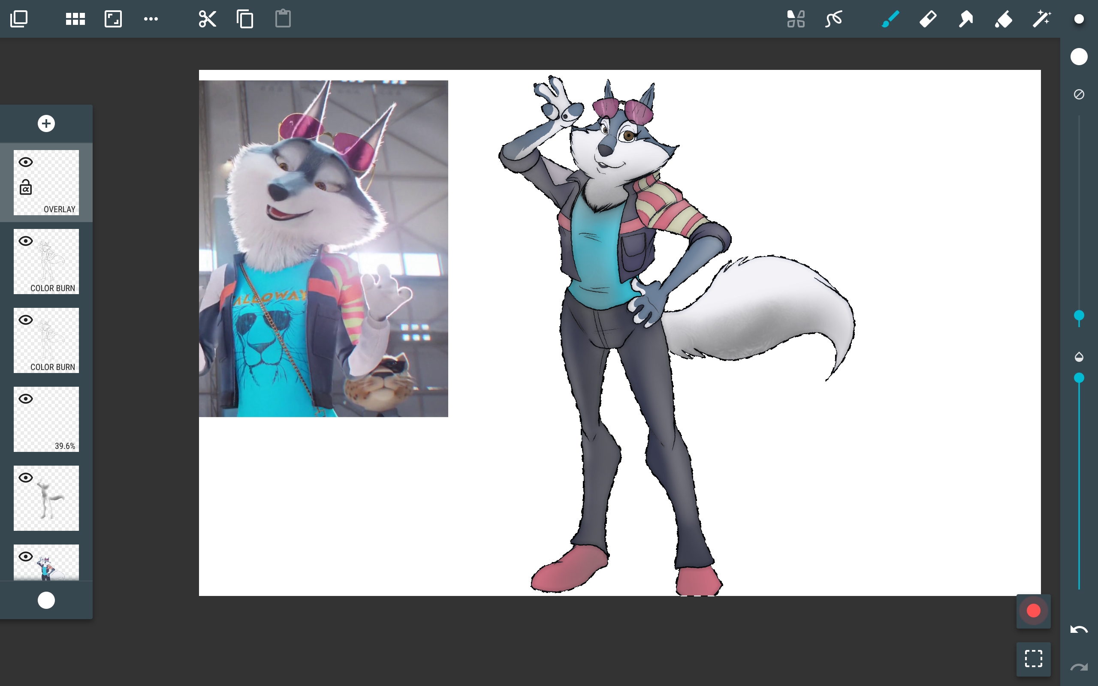Open the stroke stabilizer curve tool
Viewport: 1098px width, 686px height.
pyautogui.click(x=834, y=19)
